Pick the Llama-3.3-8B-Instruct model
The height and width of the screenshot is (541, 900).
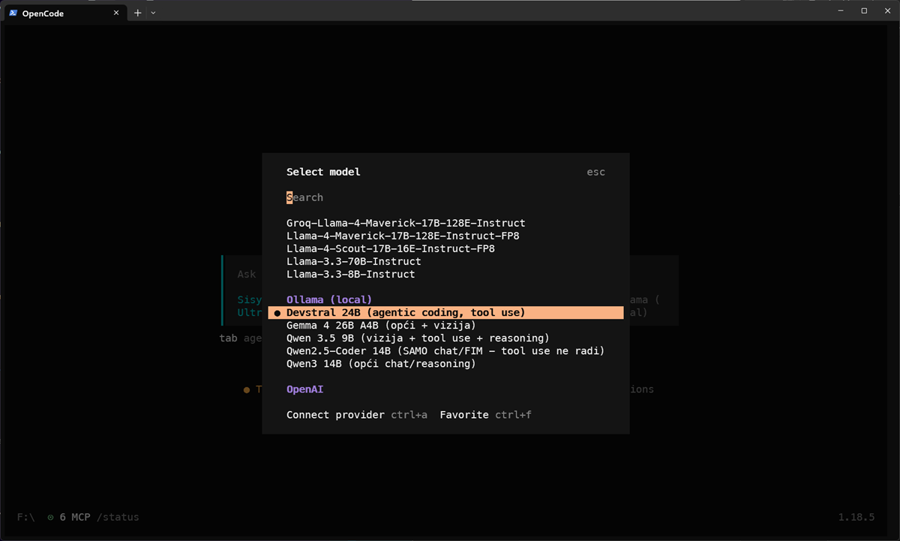coord(350,274)
